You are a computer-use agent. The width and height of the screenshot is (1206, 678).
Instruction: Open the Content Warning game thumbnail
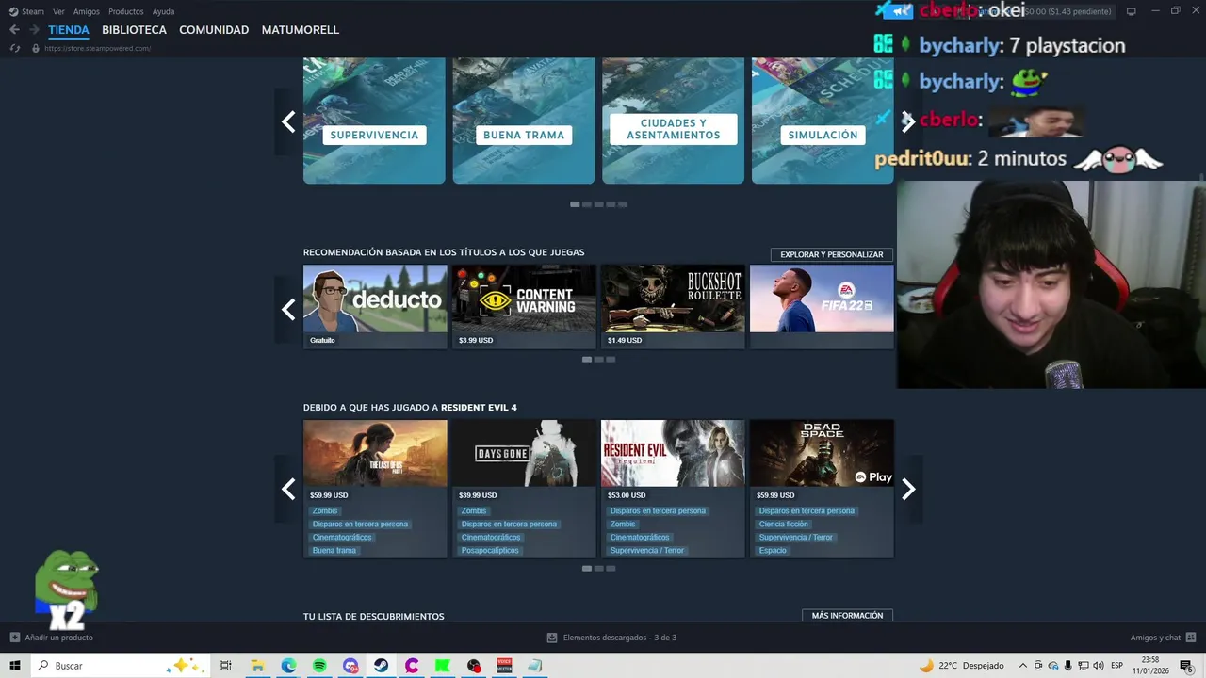(524, 299)
